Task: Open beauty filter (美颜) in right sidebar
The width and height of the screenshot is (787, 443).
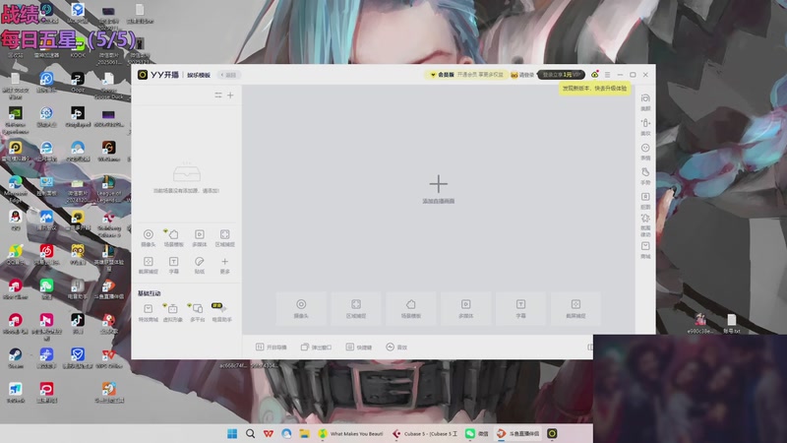Action: (645, 102)
